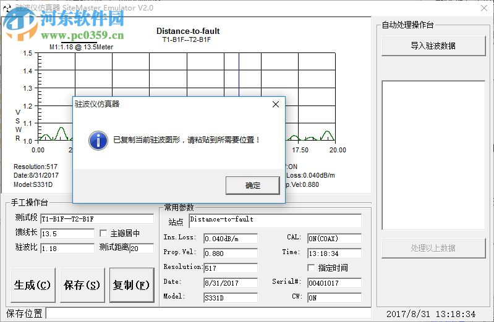Click the empty list box in 自动处理操作台

click(433, 155)
